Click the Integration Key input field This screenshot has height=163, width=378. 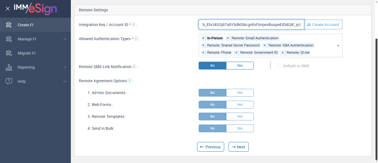(x=251, y=25)
